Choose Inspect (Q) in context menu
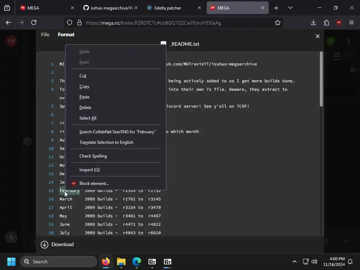 (x=115, y=170)
